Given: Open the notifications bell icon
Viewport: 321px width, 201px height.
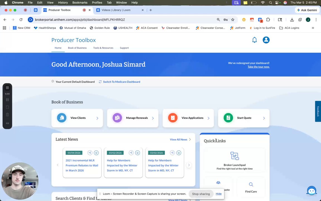Looking at the screenshot, I should (254, 40).
